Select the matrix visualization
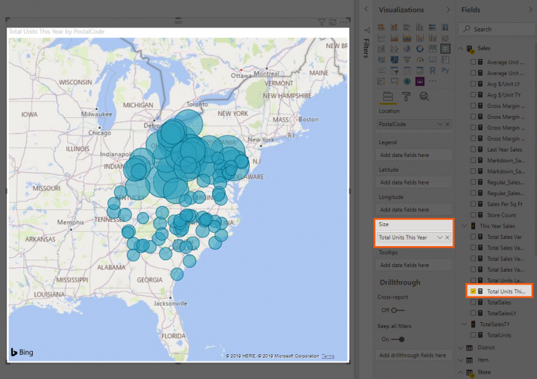 coord(420,70)
